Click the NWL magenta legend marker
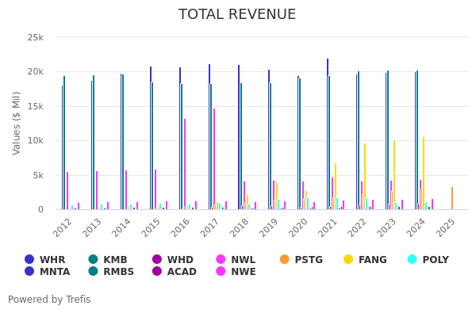Image resolution: width=476 pixels, height=317 pixels. pyautogui.click(x=220, y=259)
